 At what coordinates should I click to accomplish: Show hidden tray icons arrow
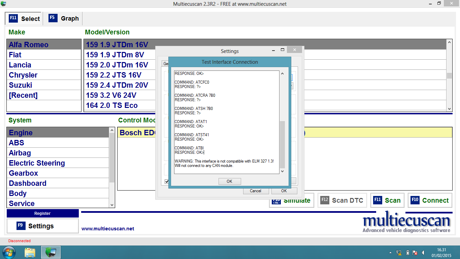(x=390, y=252)
